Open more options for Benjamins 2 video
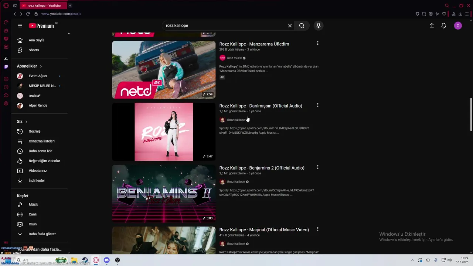Screen dimensions: 473x266 (317, 167)
